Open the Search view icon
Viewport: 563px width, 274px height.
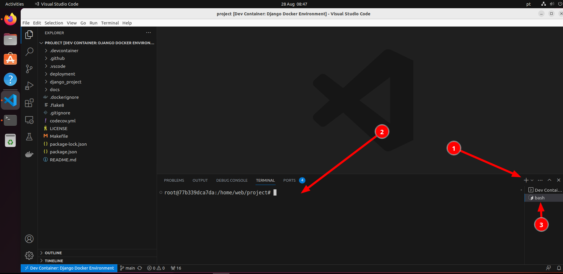pos(29,52)
